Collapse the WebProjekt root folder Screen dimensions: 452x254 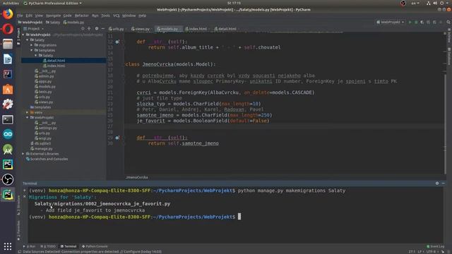click(23, 35)
